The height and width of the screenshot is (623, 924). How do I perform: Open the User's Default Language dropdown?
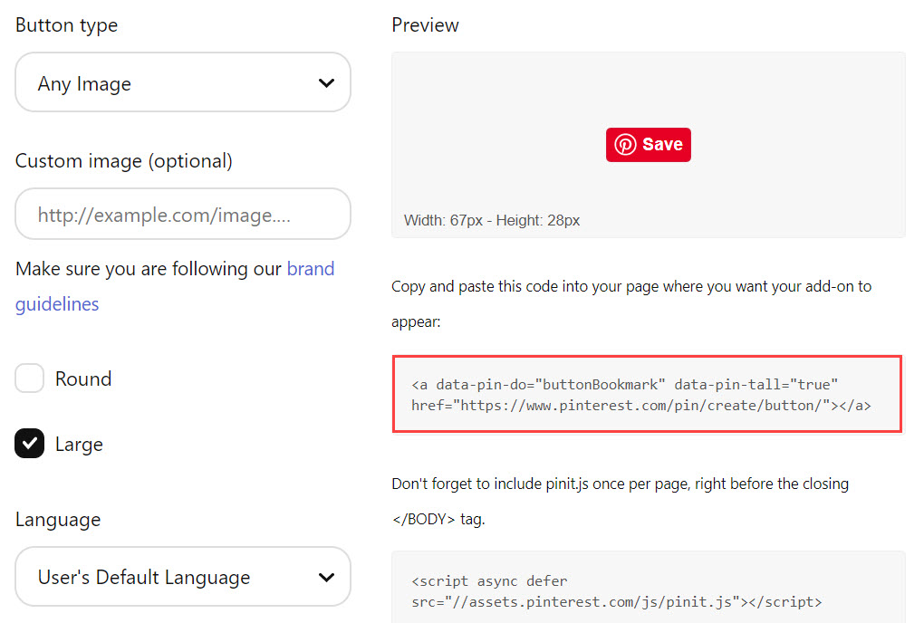(x=183, y=577)
